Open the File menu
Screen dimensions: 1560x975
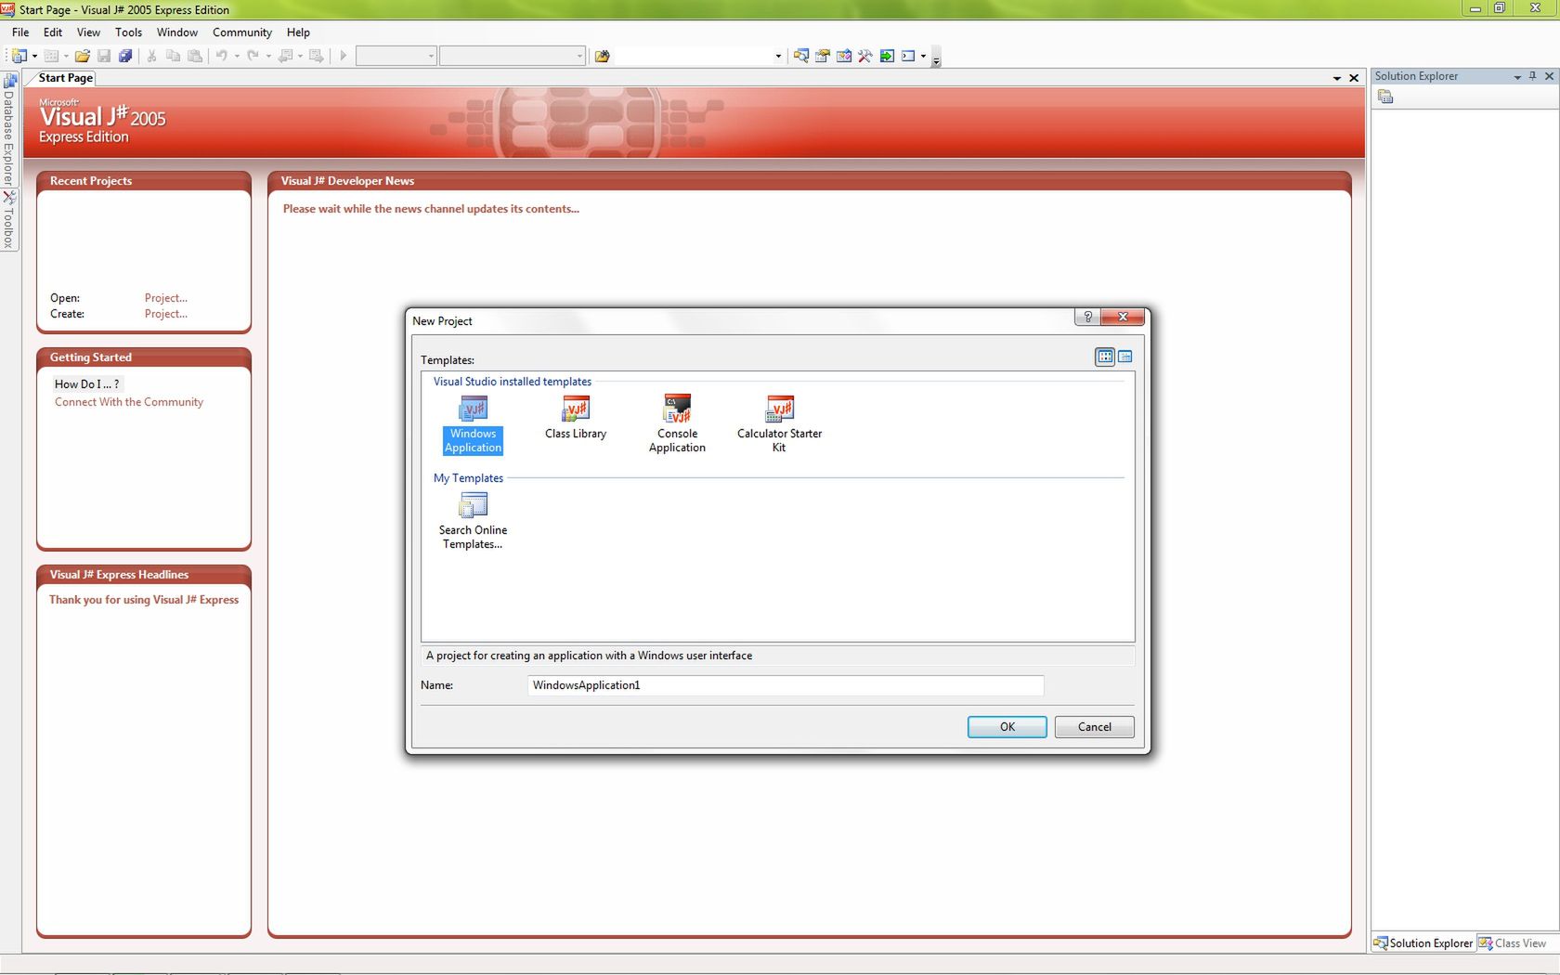pos(20,32)
